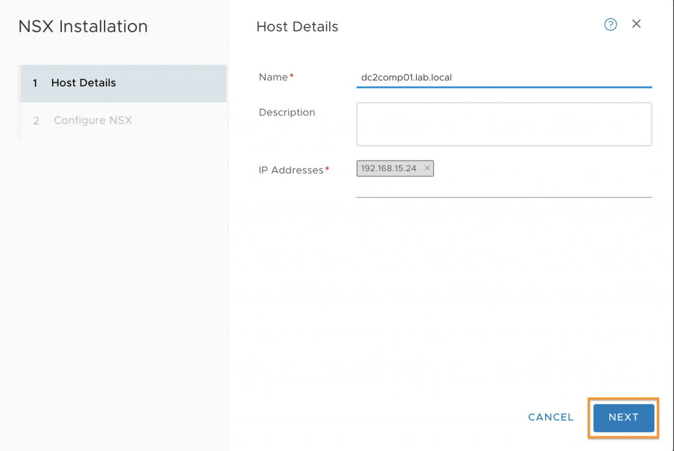674x451 pixels.
Task: Click the 192.168.15.24 address text
Action: 388,168
